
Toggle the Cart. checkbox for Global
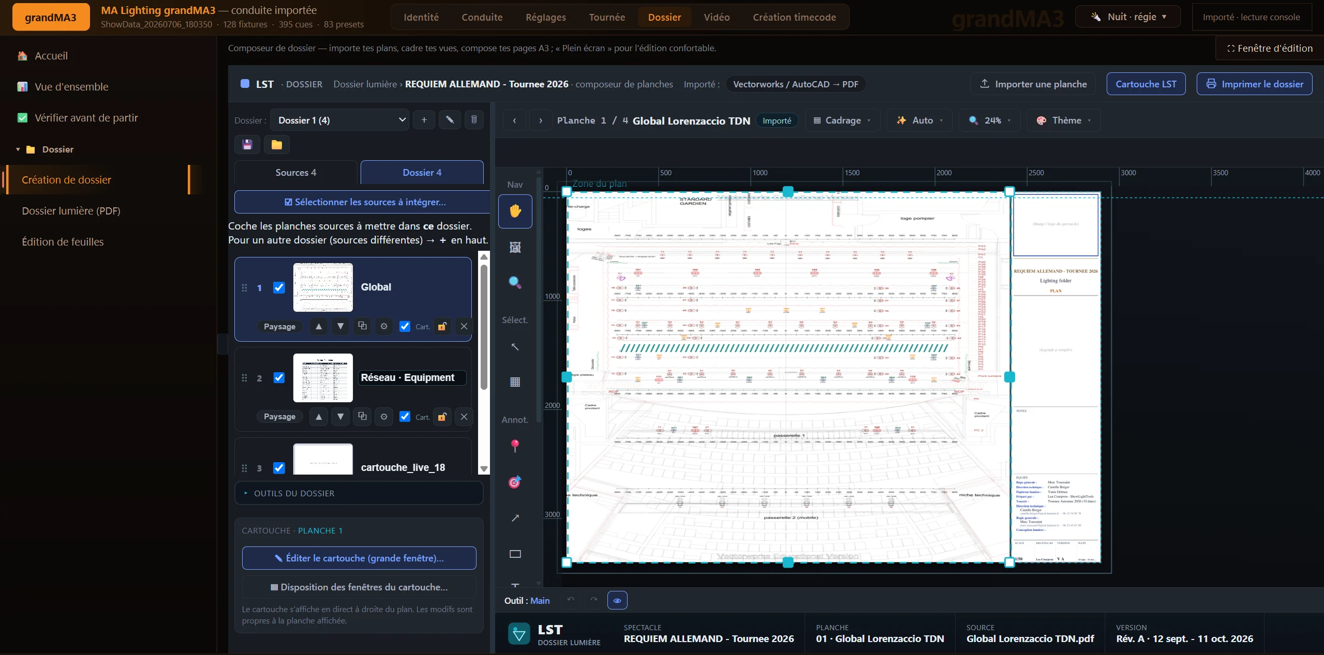pyautogui.click(x=405, y=326)
